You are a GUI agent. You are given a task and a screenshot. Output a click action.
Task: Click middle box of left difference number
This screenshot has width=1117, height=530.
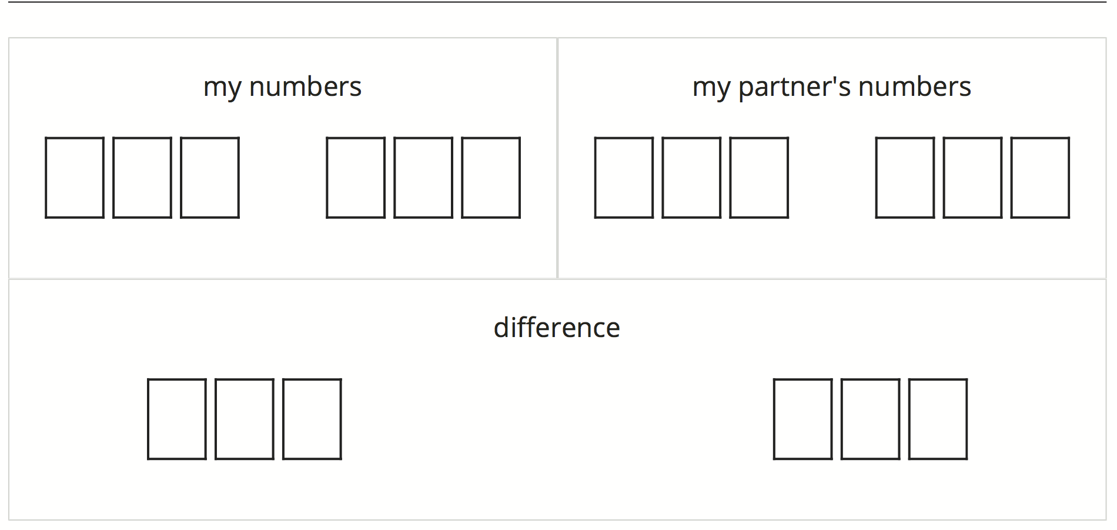tap(245, 419)
